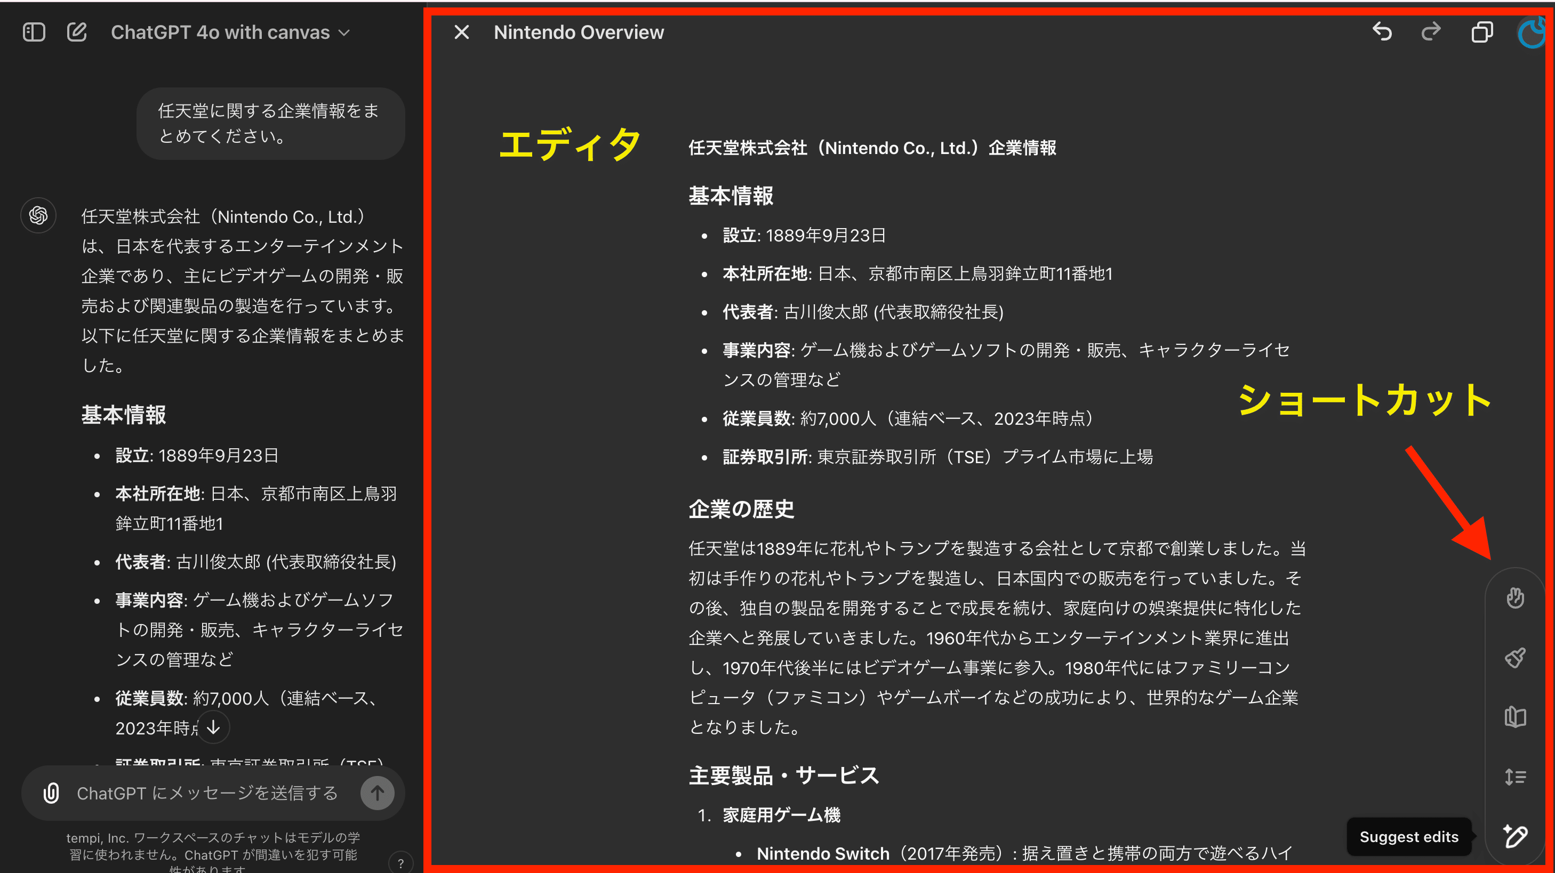This screenshot has width=1555, height=873.
Task: Start a new chat with compose icon
Action: pyautogui.click(x=77, y=32)
